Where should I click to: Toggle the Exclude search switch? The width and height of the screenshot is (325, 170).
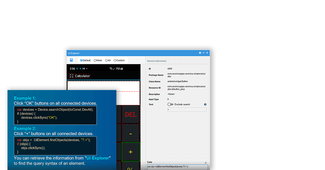pos(170,104)
